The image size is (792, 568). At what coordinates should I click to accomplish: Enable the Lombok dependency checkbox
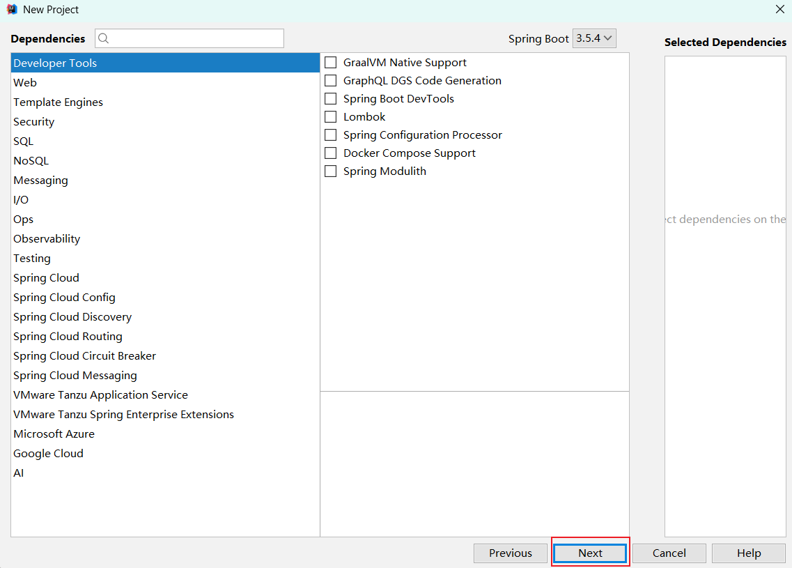tap(330, 116)
